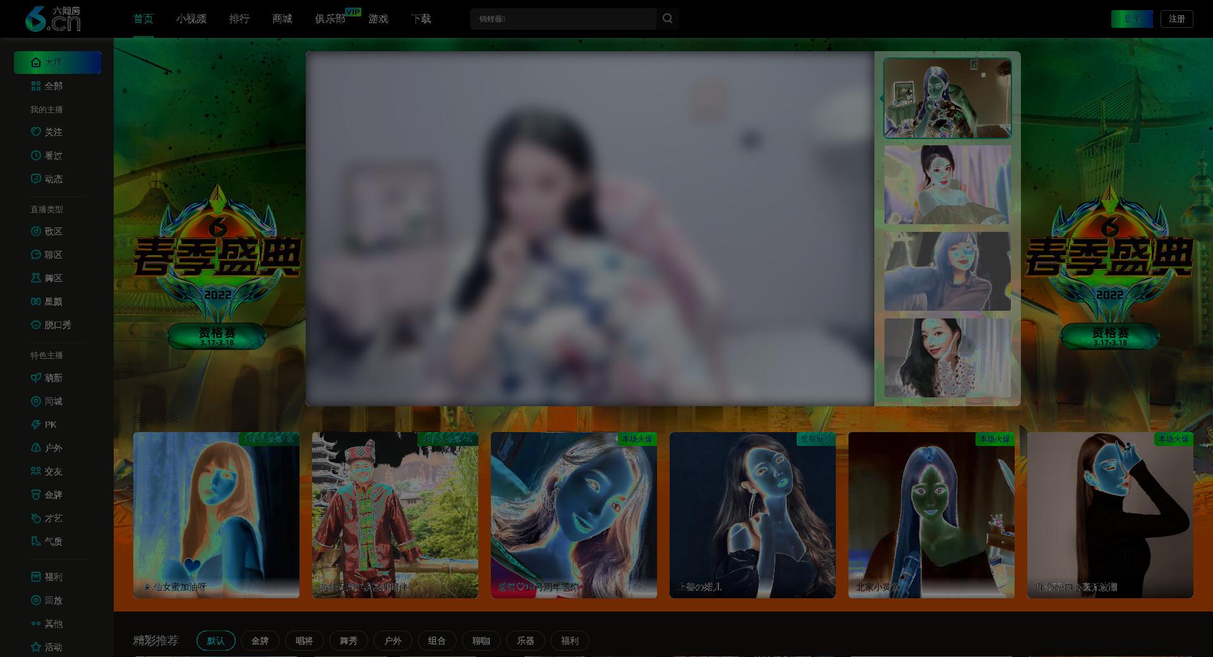1213x657 pixels.
Task: Select the third stream thumbnail beside player
Action: (x=948, y=271)
